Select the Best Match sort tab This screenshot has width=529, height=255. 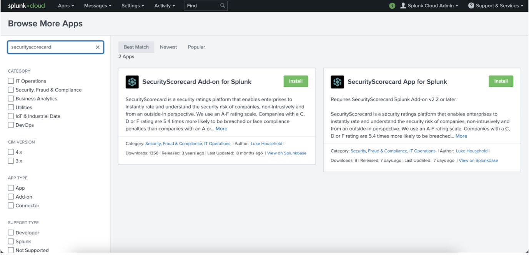pyautogui.click(x=136, y=47)
